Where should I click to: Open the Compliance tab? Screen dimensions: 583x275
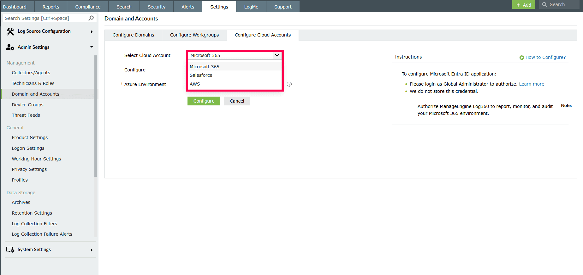tap(88, 7)
